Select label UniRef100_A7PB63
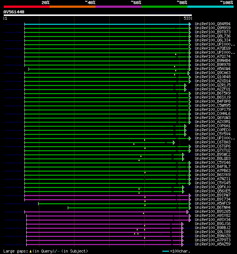Screen dimensions: 237x254 pos(213,171)
